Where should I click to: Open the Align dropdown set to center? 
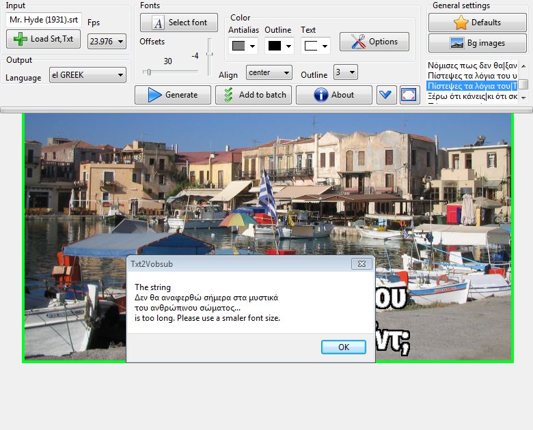[x=269, y=72]
